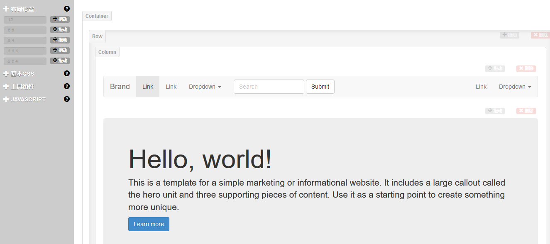Expand the 工具组件 section
The image size is (550, 244).
(19, 87)
